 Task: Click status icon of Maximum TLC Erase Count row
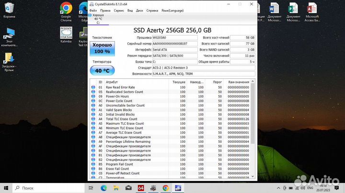[93, 123]
